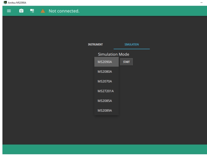The height and width of the screenshot is (157, 207).
Task: Click the "Simulation Mode" heading
Action: tap(113, 54)
